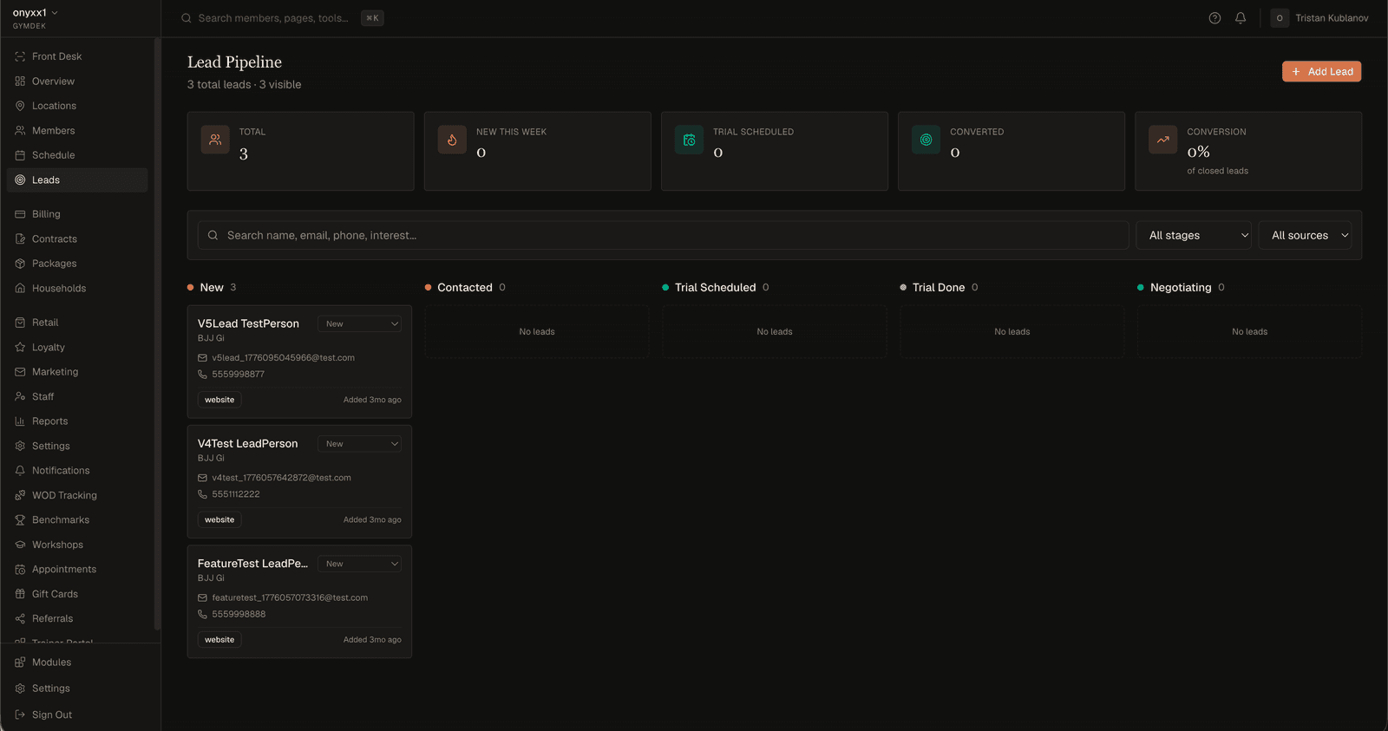Click phone number 5559998888

click(x=239, y=615)
